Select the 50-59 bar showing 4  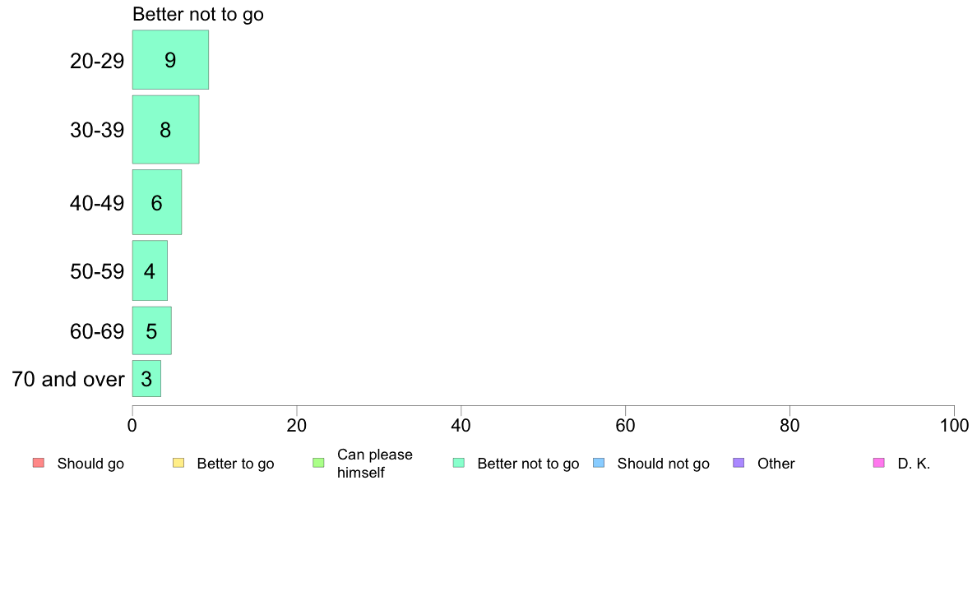coord(150,270)
